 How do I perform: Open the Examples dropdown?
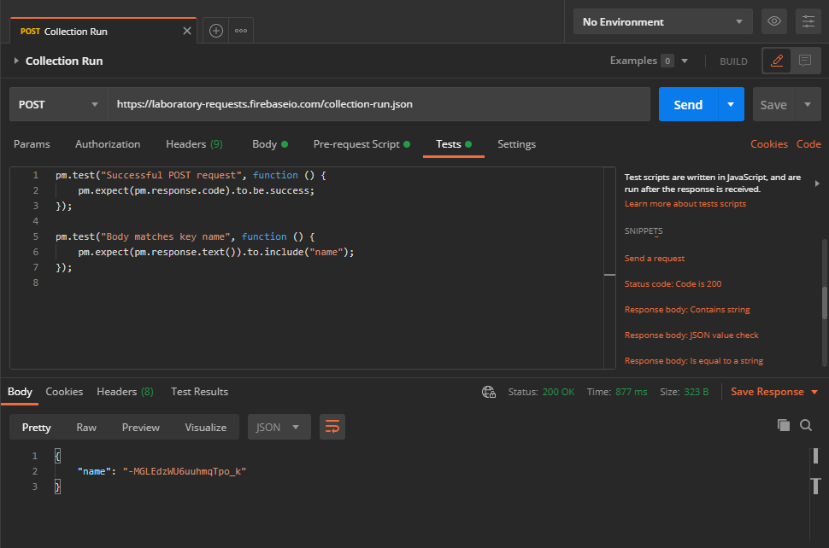point(649,61)
